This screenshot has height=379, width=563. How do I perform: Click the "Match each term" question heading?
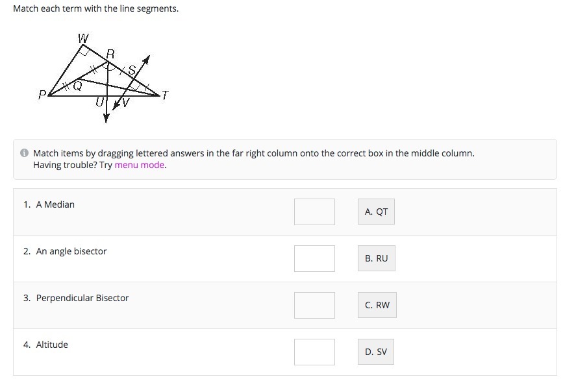coord(95,9)
